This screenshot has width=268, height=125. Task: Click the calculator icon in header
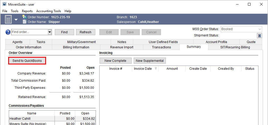click(x=8, y=19)
